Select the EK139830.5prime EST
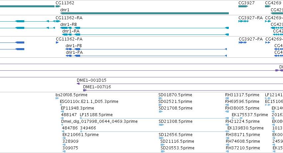 click(x=245, y=128)
